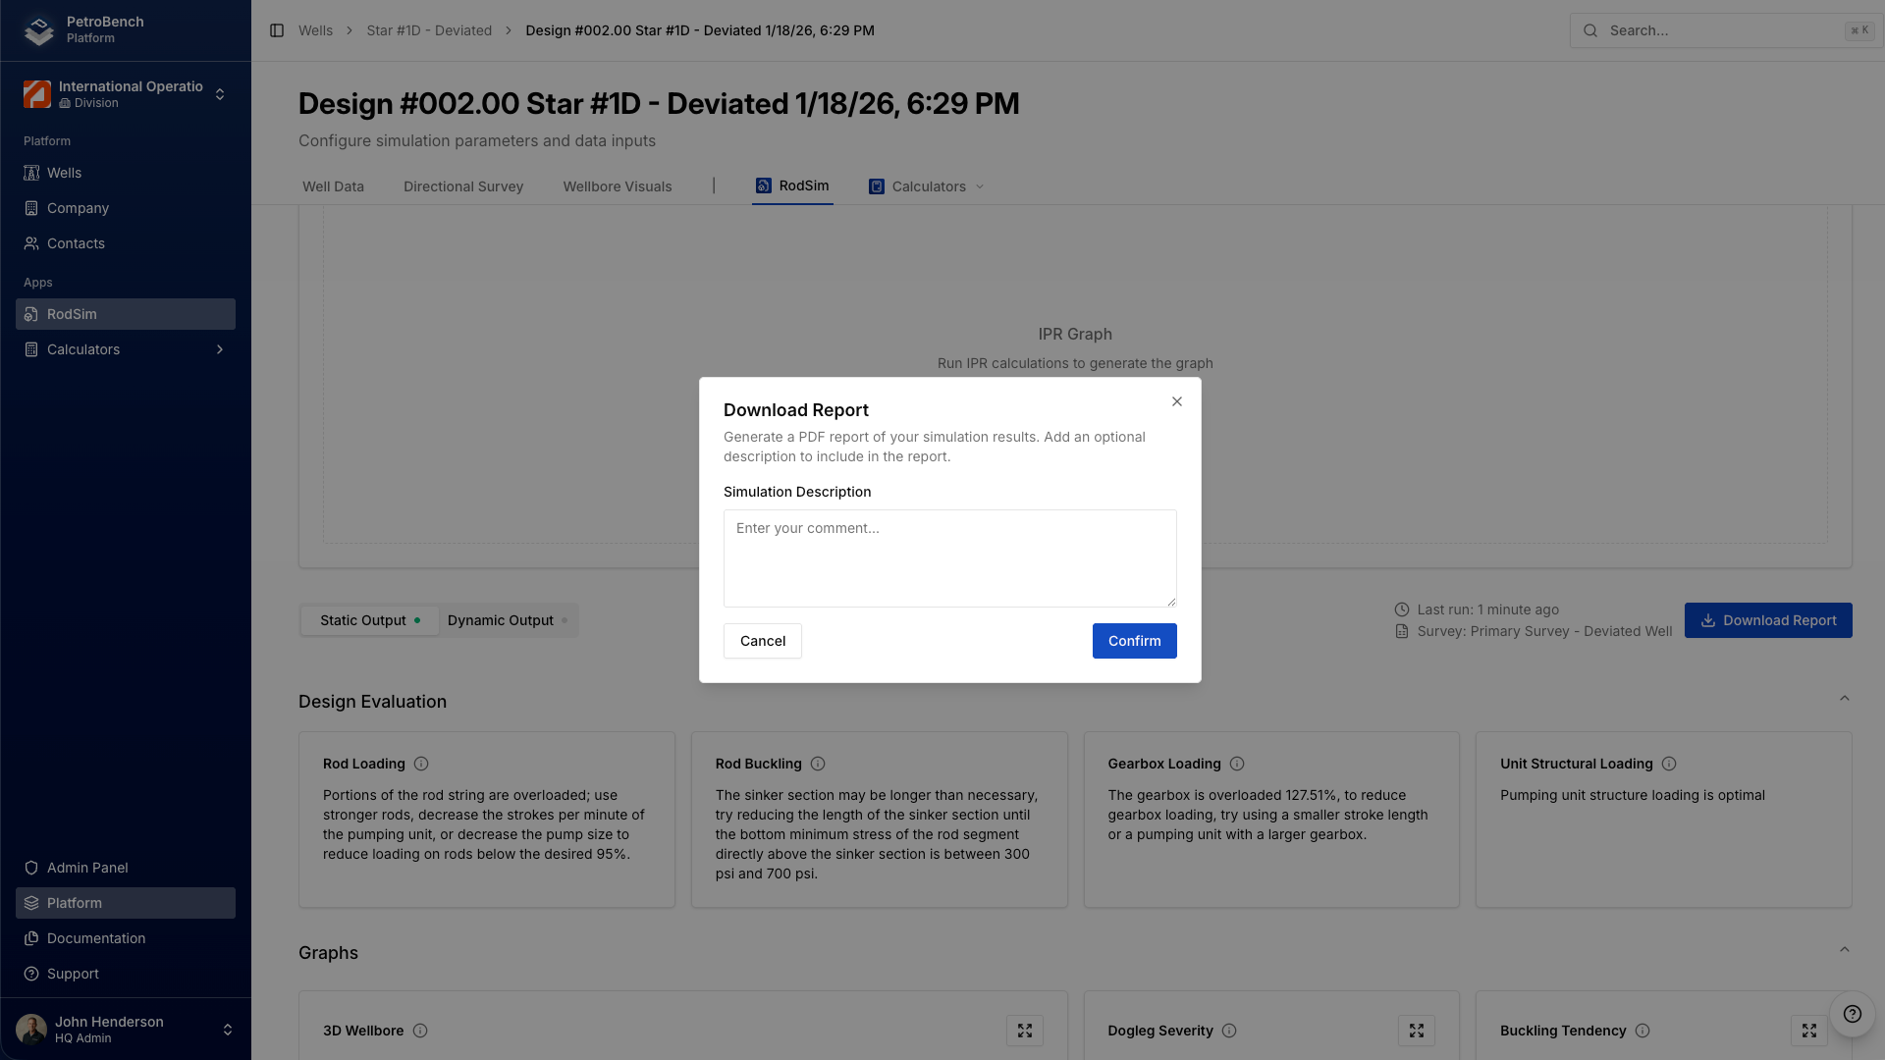
Task: Click the Support question icon
Action: [31, 974]
